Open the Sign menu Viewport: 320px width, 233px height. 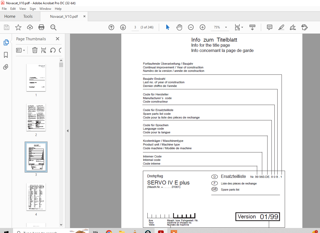tap(33, 9)
